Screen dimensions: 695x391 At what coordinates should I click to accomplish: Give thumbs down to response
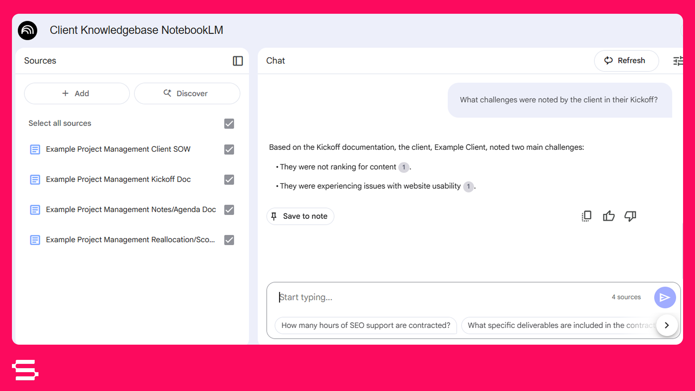tap(630, 216)
